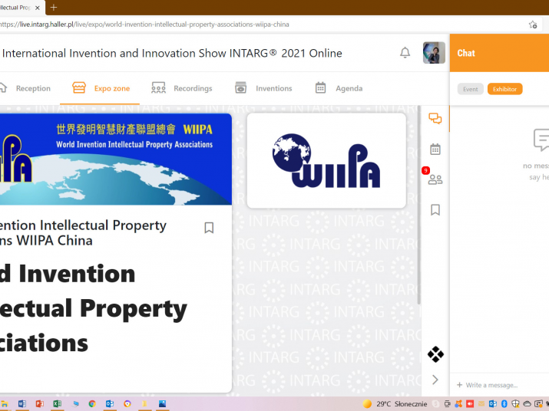Image resolution: width=549 pixels, height=411 pixels.
Task: Open the notifications bell
Action: click(405, 53)
